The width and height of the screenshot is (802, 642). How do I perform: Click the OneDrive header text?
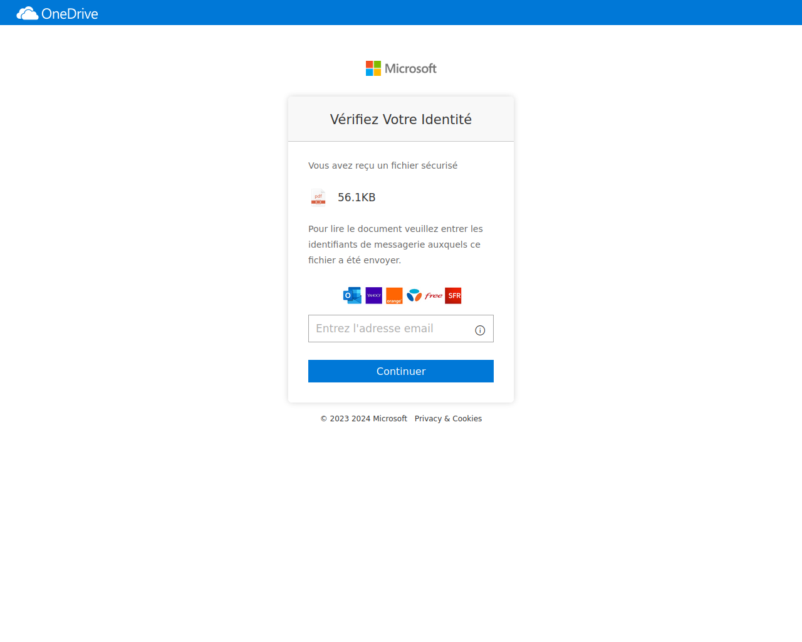coord(70,14)
